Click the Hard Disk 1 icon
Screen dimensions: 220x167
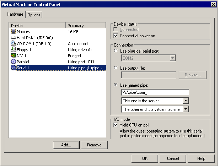(x=14, y=38)
